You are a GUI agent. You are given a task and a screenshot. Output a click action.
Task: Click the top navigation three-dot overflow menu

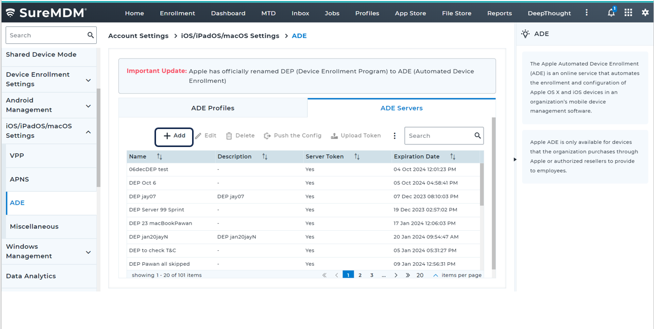click(587, 13)
